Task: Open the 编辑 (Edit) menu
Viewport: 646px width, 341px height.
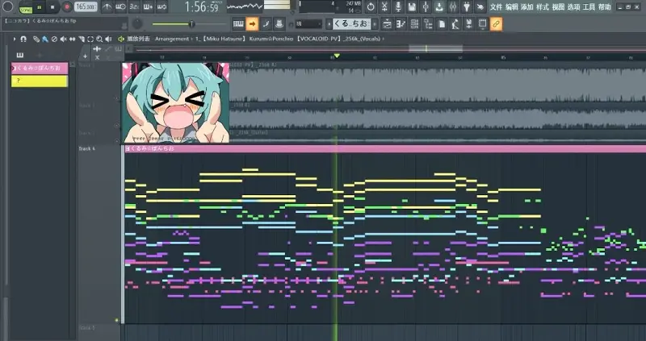Action: 511,7
